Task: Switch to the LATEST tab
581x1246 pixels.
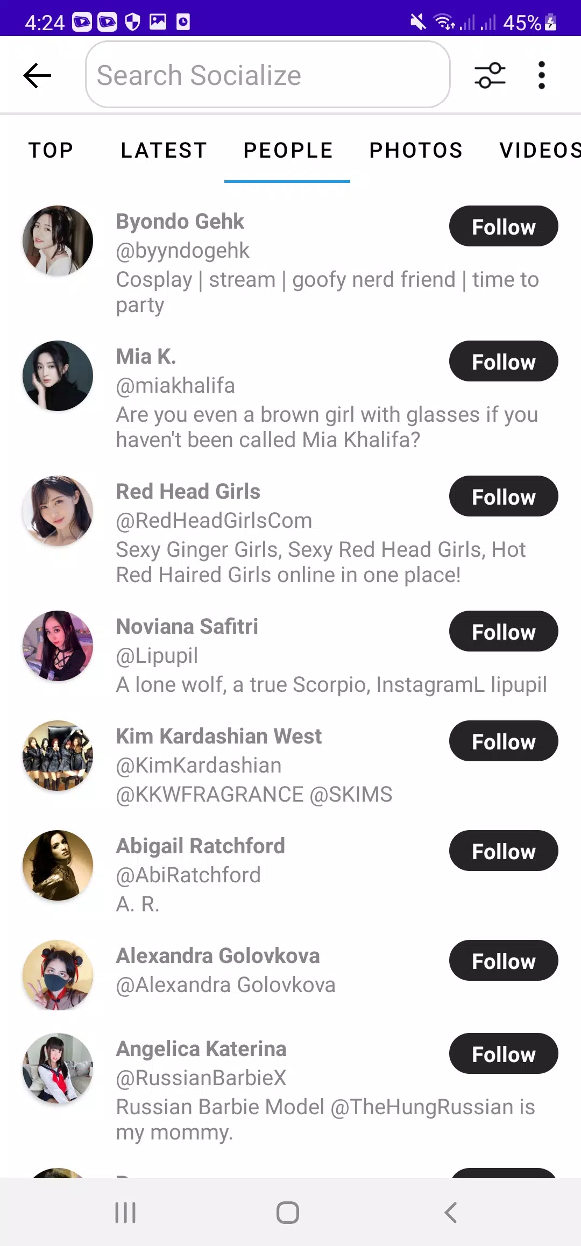Action: click(x=164, y=151)
